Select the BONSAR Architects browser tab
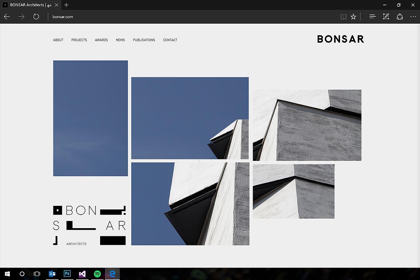Image resolution: width=420 pixels, height=280 pixels. coord(31,5)
